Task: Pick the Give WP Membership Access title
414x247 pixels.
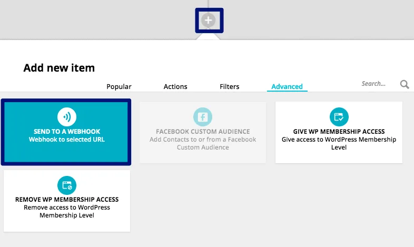Action: pos(339,132)
